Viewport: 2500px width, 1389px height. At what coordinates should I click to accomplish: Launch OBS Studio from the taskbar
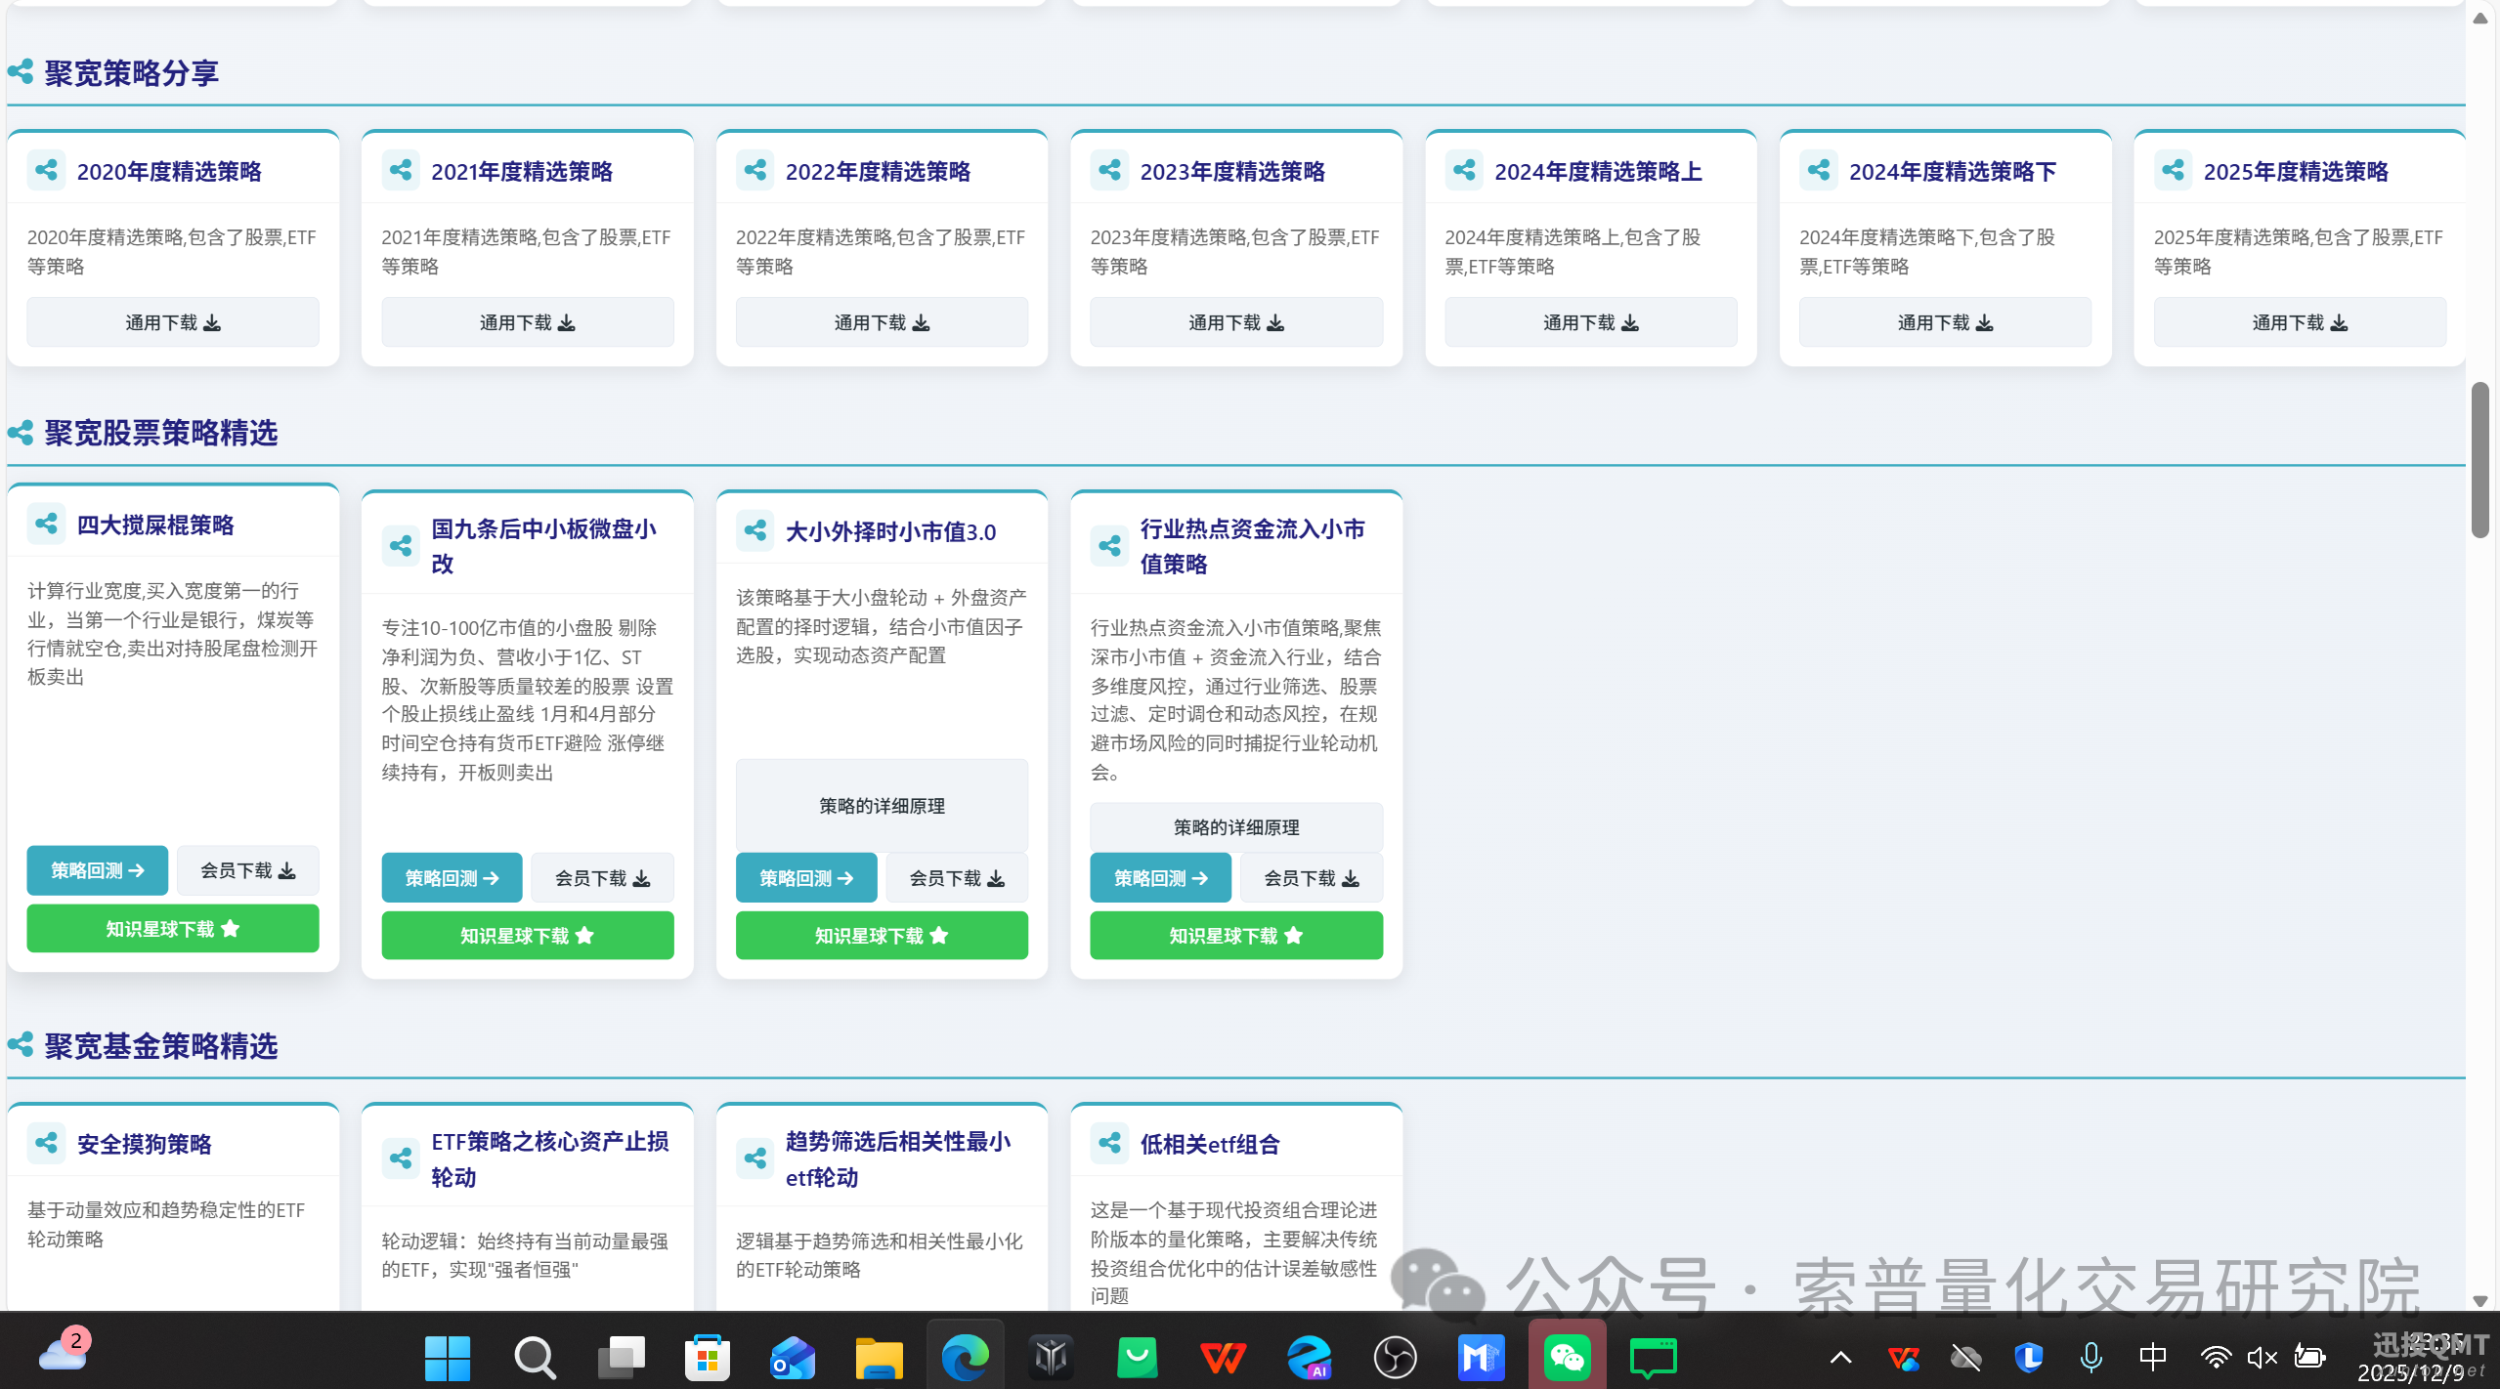tap(1395, 1357)
